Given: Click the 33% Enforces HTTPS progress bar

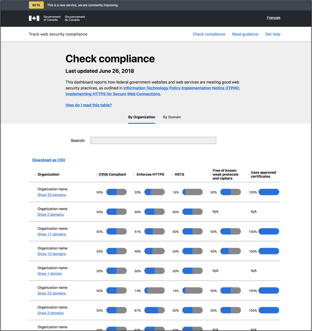Looking at the screenshot, I should (154, 192).
